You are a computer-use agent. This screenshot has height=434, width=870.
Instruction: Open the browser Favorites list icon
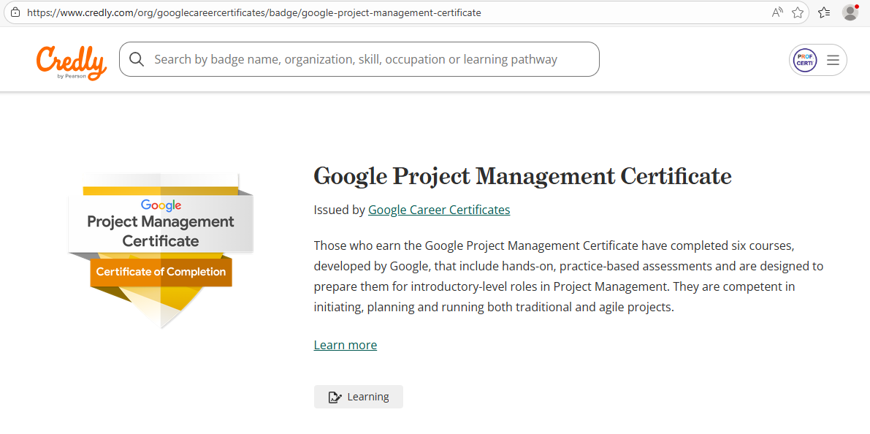(824, 12)
